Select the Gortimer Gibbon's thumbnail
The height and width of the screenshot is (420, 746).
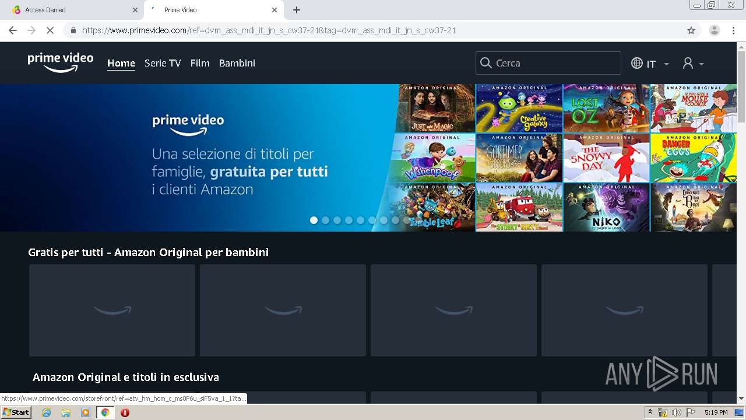519,157
